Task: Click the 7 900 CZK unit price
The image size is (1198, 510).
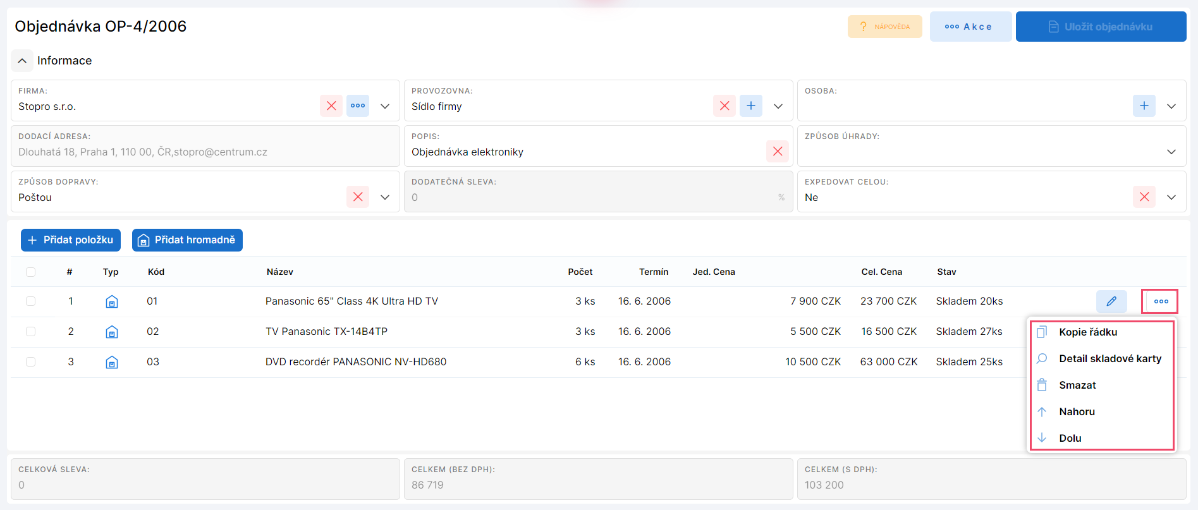Action: 816,301
